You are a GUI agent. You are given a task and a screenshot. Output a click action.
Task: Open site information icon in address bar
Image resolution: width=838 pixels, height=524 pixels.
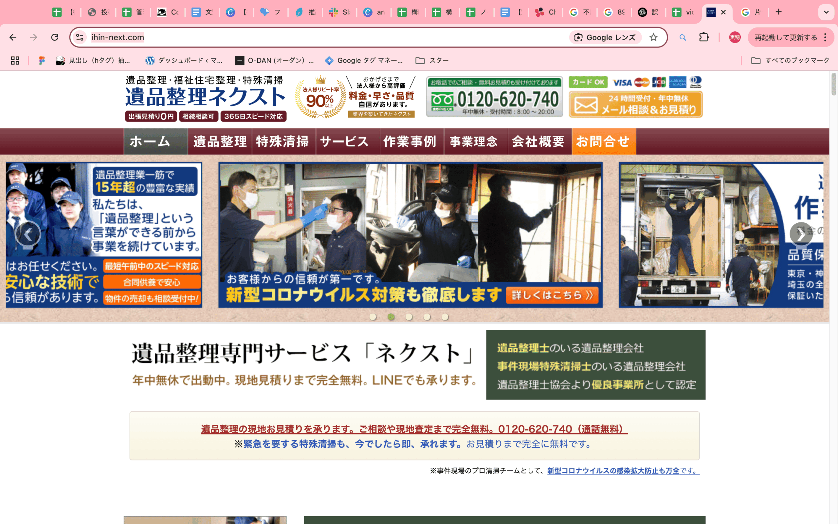click(x=80, y=37)
